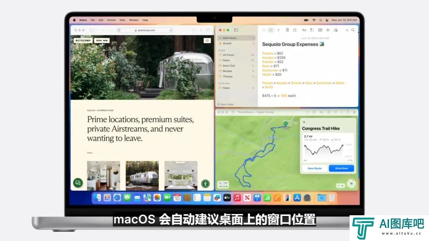Viewport: 429px width, 241px height.
Task: Select Shared folder in Notes sidebar
Action: coord(236,43)
